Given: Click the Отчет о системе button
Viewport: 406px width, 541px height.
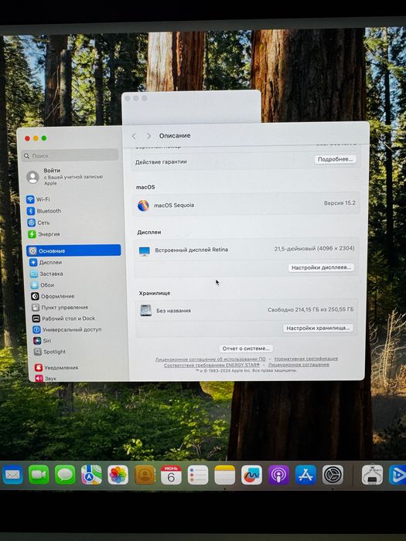Looking at the screenshot, I should click(x=246, y=349).
